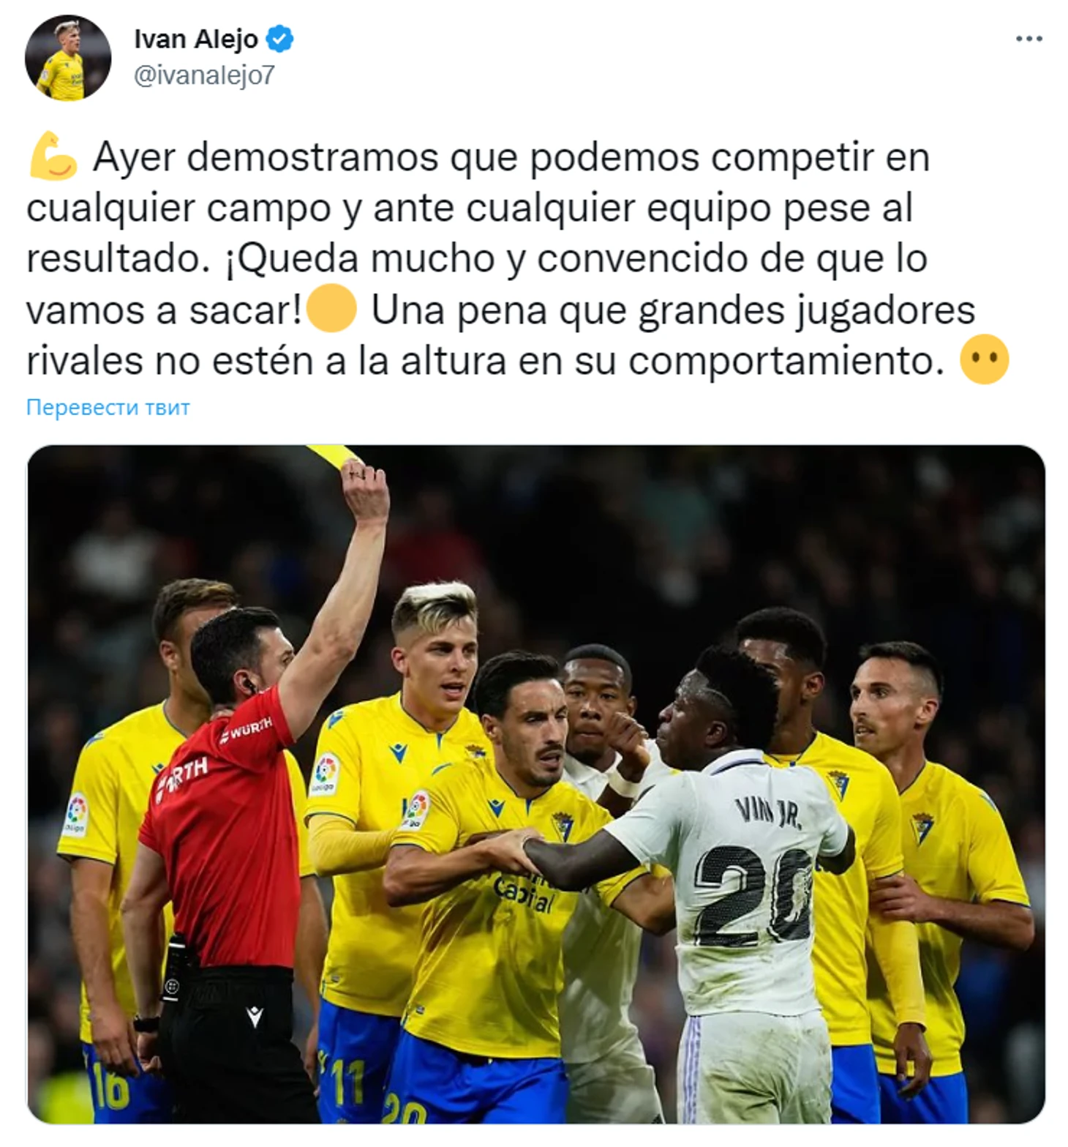The image size is (1068, 1147).
Task: Open the @ivanalejo7 handle link
Action: 204,75
